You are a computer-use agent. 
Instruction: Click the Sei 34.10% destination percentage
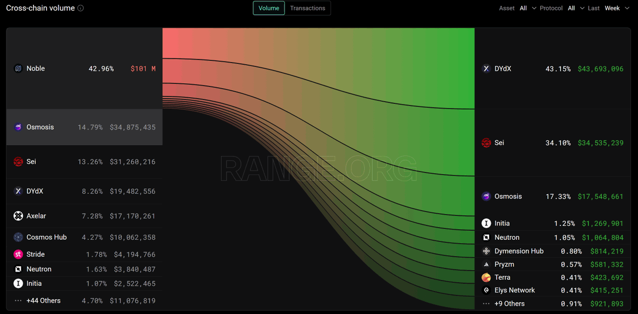pos(558,143)
